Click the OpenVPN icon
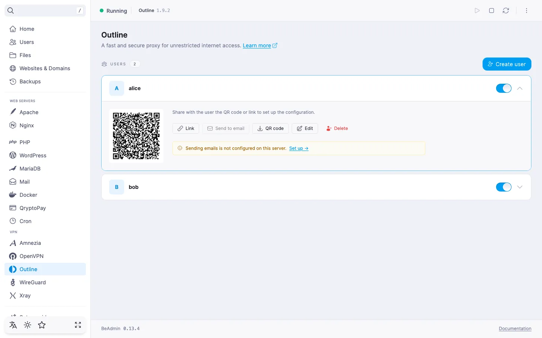The image size is (542, 338). click(13, 256)
